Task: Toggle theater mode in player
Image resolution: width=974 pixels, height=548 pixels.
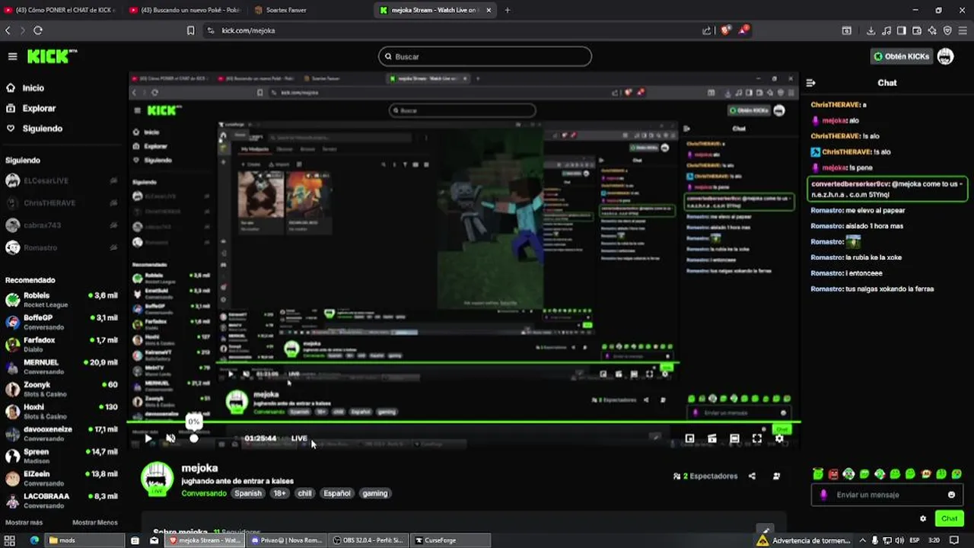Action: 734,438
